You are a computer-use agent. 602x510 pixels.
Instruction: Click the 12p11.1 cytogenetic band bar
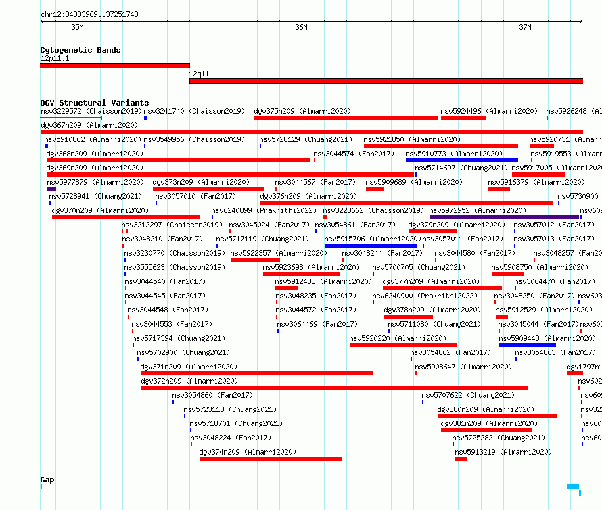(x=115, y=66)
